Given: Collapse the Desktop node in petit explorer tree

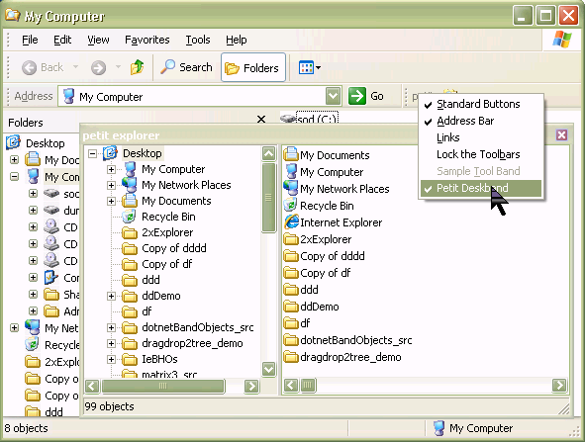Looking at the screenshot, I should (92, 153).
